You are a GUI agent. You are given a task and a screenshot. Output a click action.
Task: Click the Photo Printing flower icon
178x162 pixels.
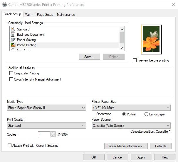tap(13, 45)
